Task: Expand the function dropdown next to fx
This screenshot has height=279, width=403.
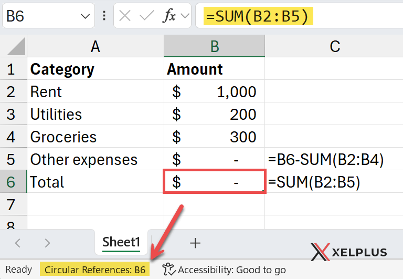Action: [x=184, y=16]
